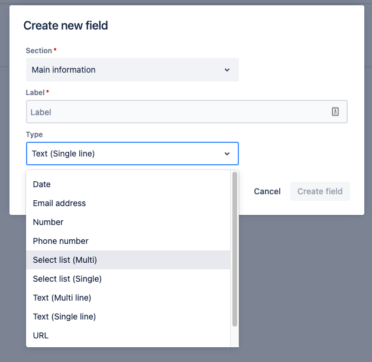Click the Cancel button
372x362 pixels.
[267, 191]
